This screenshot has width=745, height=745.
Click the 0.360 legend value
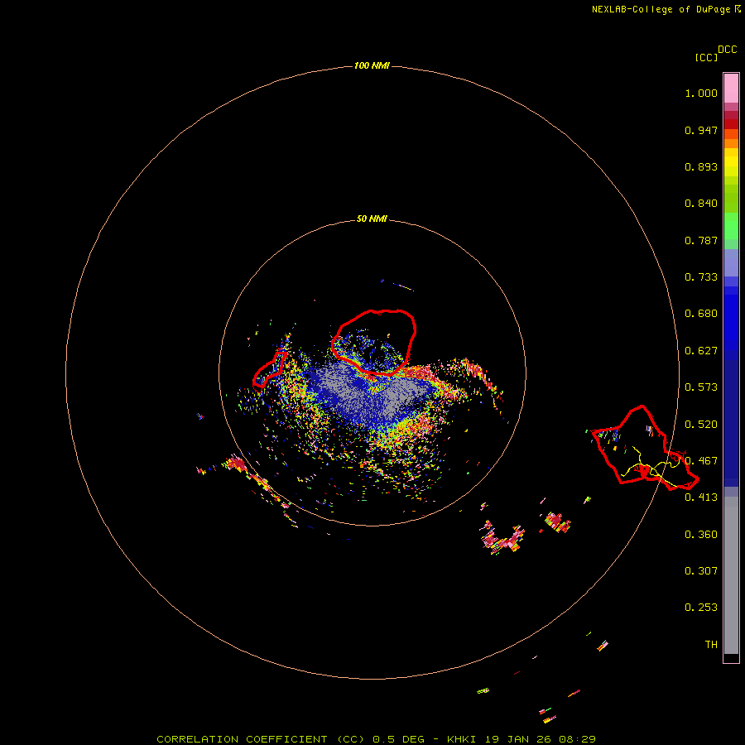coord(701,535)
